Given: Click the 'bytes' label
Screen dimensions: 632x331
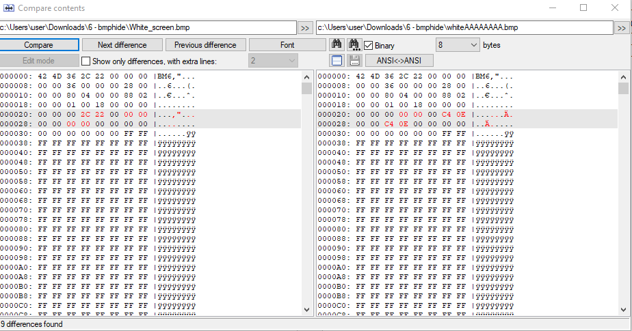Looking at the screenshot, I should coord(491,45).
